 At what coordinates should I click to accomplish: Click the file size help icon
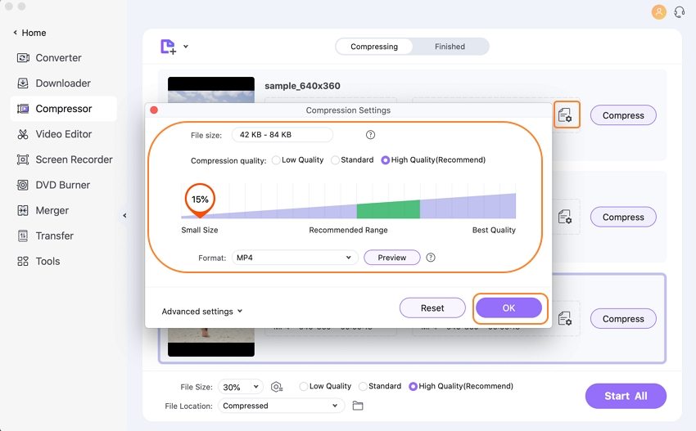point(370,135)
